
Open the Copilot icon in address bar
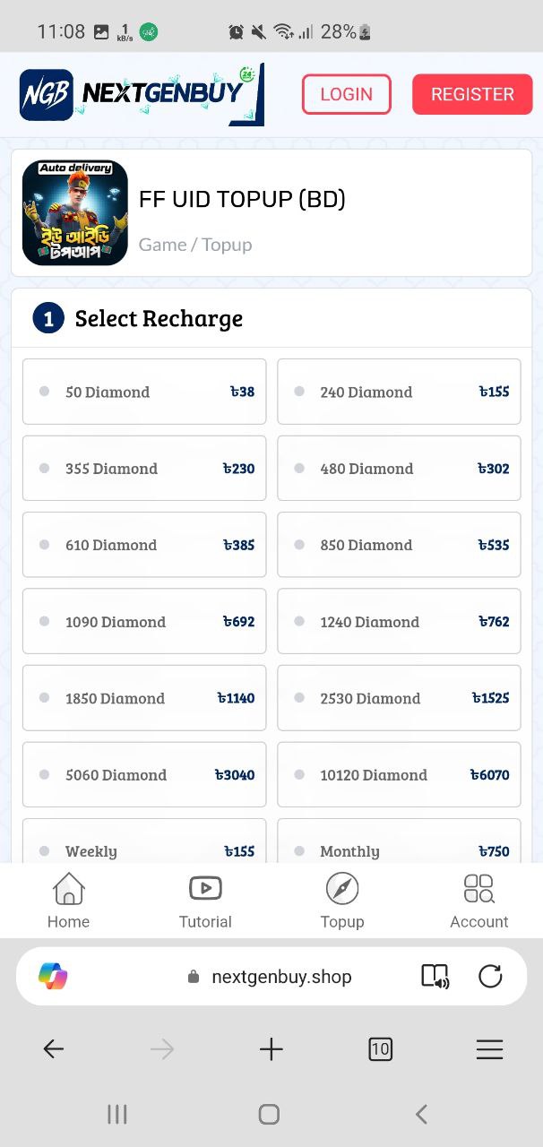coord(53,976)
